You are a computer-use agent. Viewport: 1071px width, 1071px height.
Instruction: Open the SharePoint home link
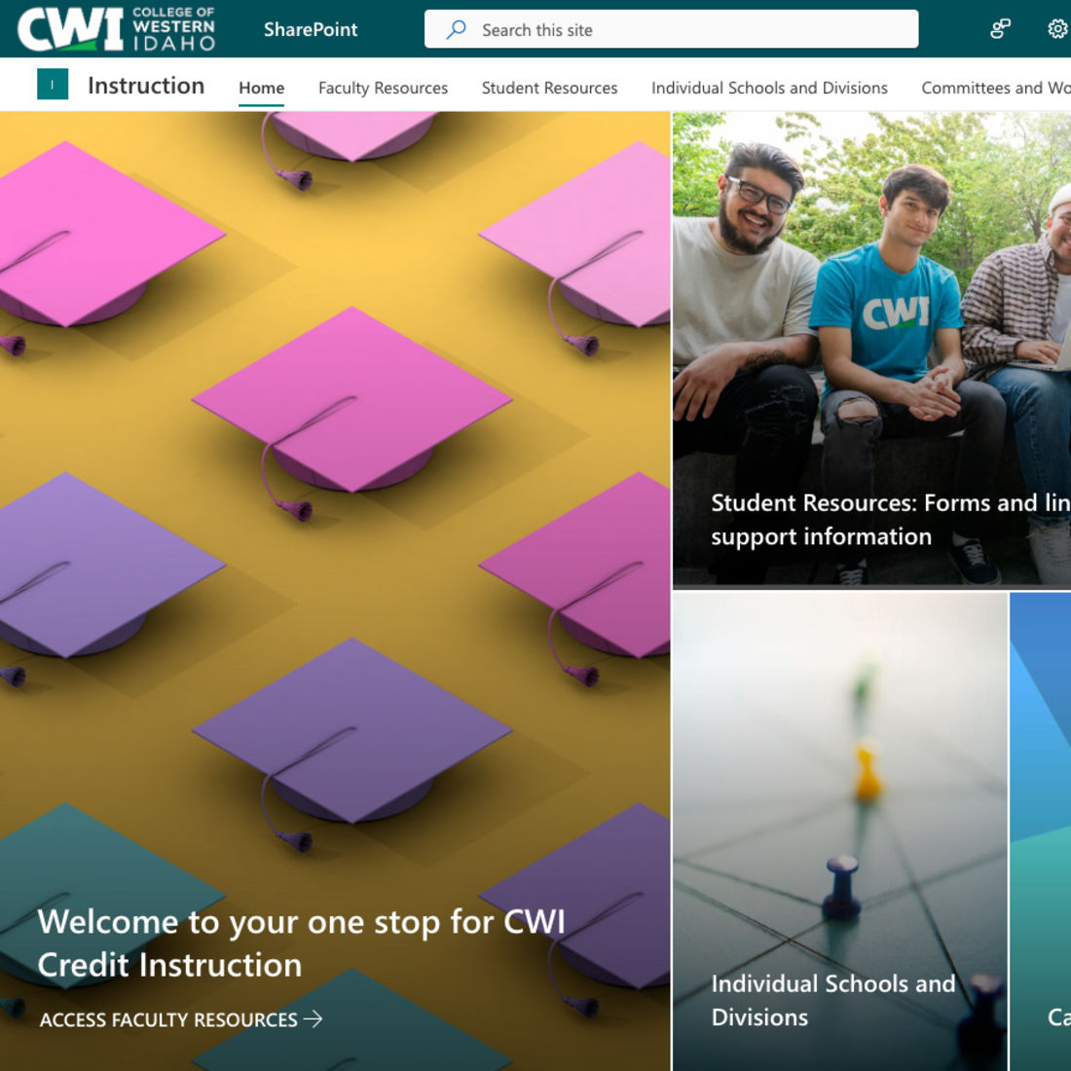pyautogui.click(x=310, y=29)
